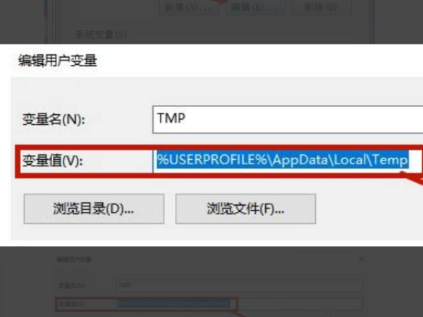
Task: Close the small dimmed dialog with its X
Action: pyautogui.click(x=361, y=259)
